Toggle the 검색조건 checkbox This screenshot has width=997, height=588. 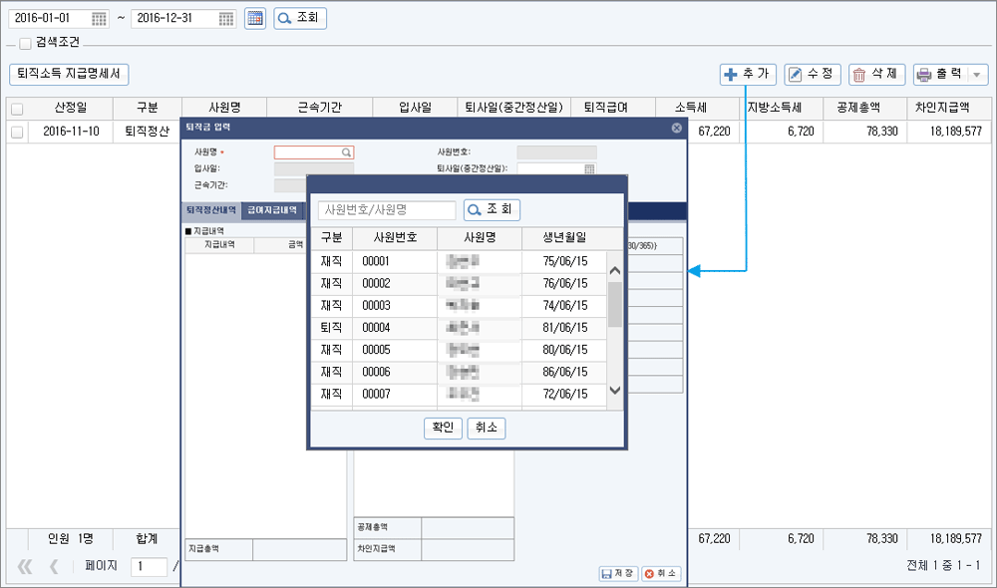[x=26, y=43]
